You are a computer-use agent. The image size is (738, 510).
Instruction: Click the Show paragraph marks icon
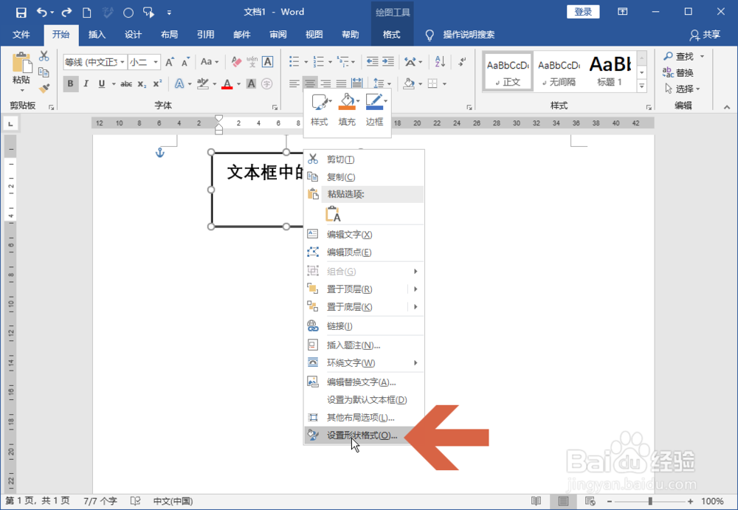click(462, 62)
